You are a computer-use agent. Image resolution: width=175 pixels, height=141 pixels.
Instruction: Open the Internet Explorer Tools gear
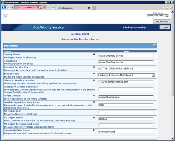[171, 7]
